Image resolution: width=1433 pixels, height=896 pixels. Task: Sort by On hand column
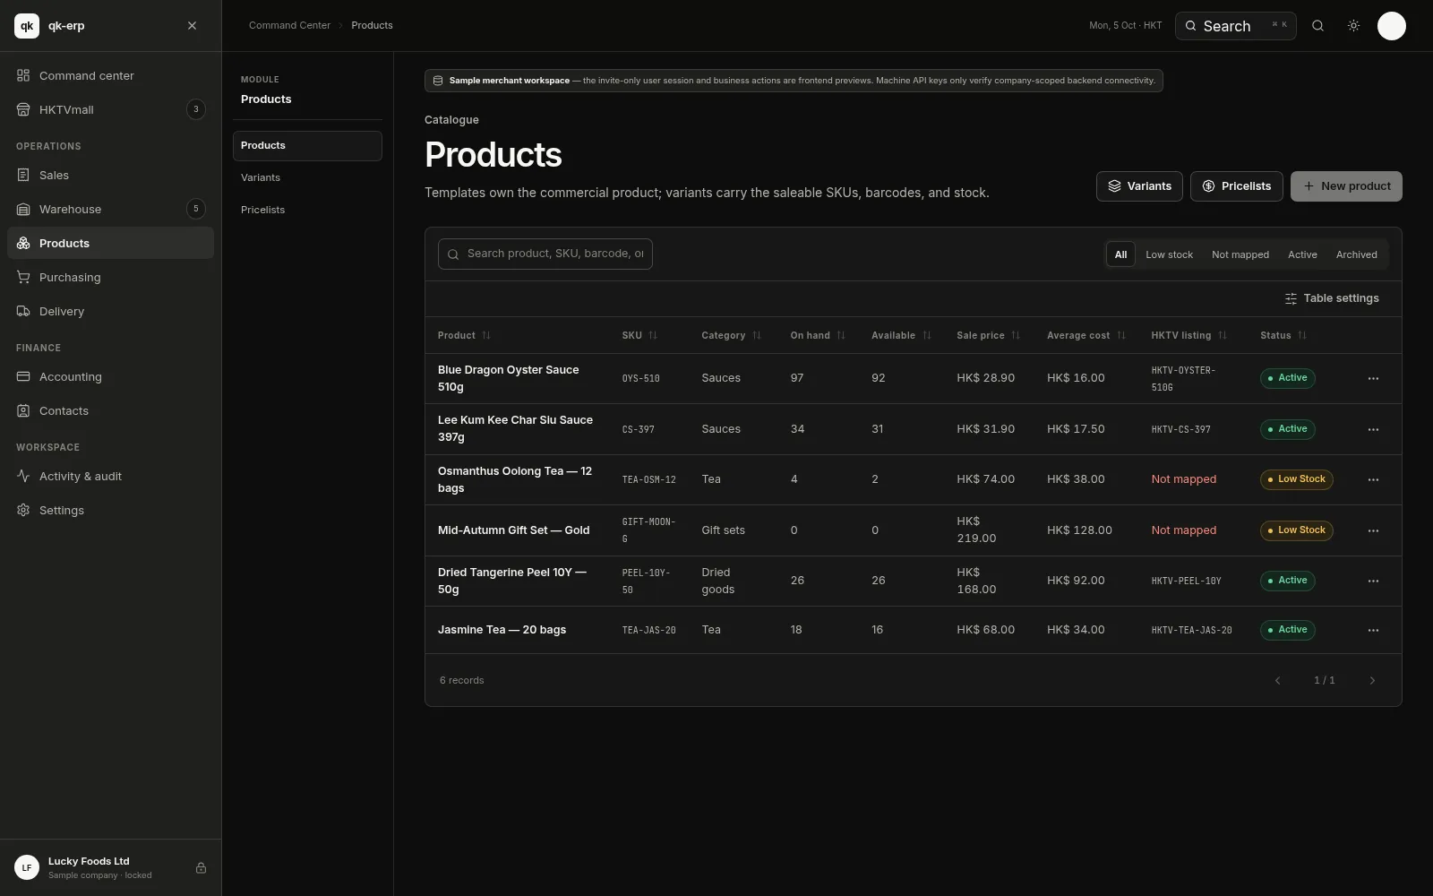[818, 336]
